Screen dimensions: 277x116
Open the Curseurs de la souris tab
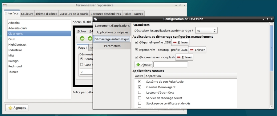pyautogui.click(x=74, y=14)
